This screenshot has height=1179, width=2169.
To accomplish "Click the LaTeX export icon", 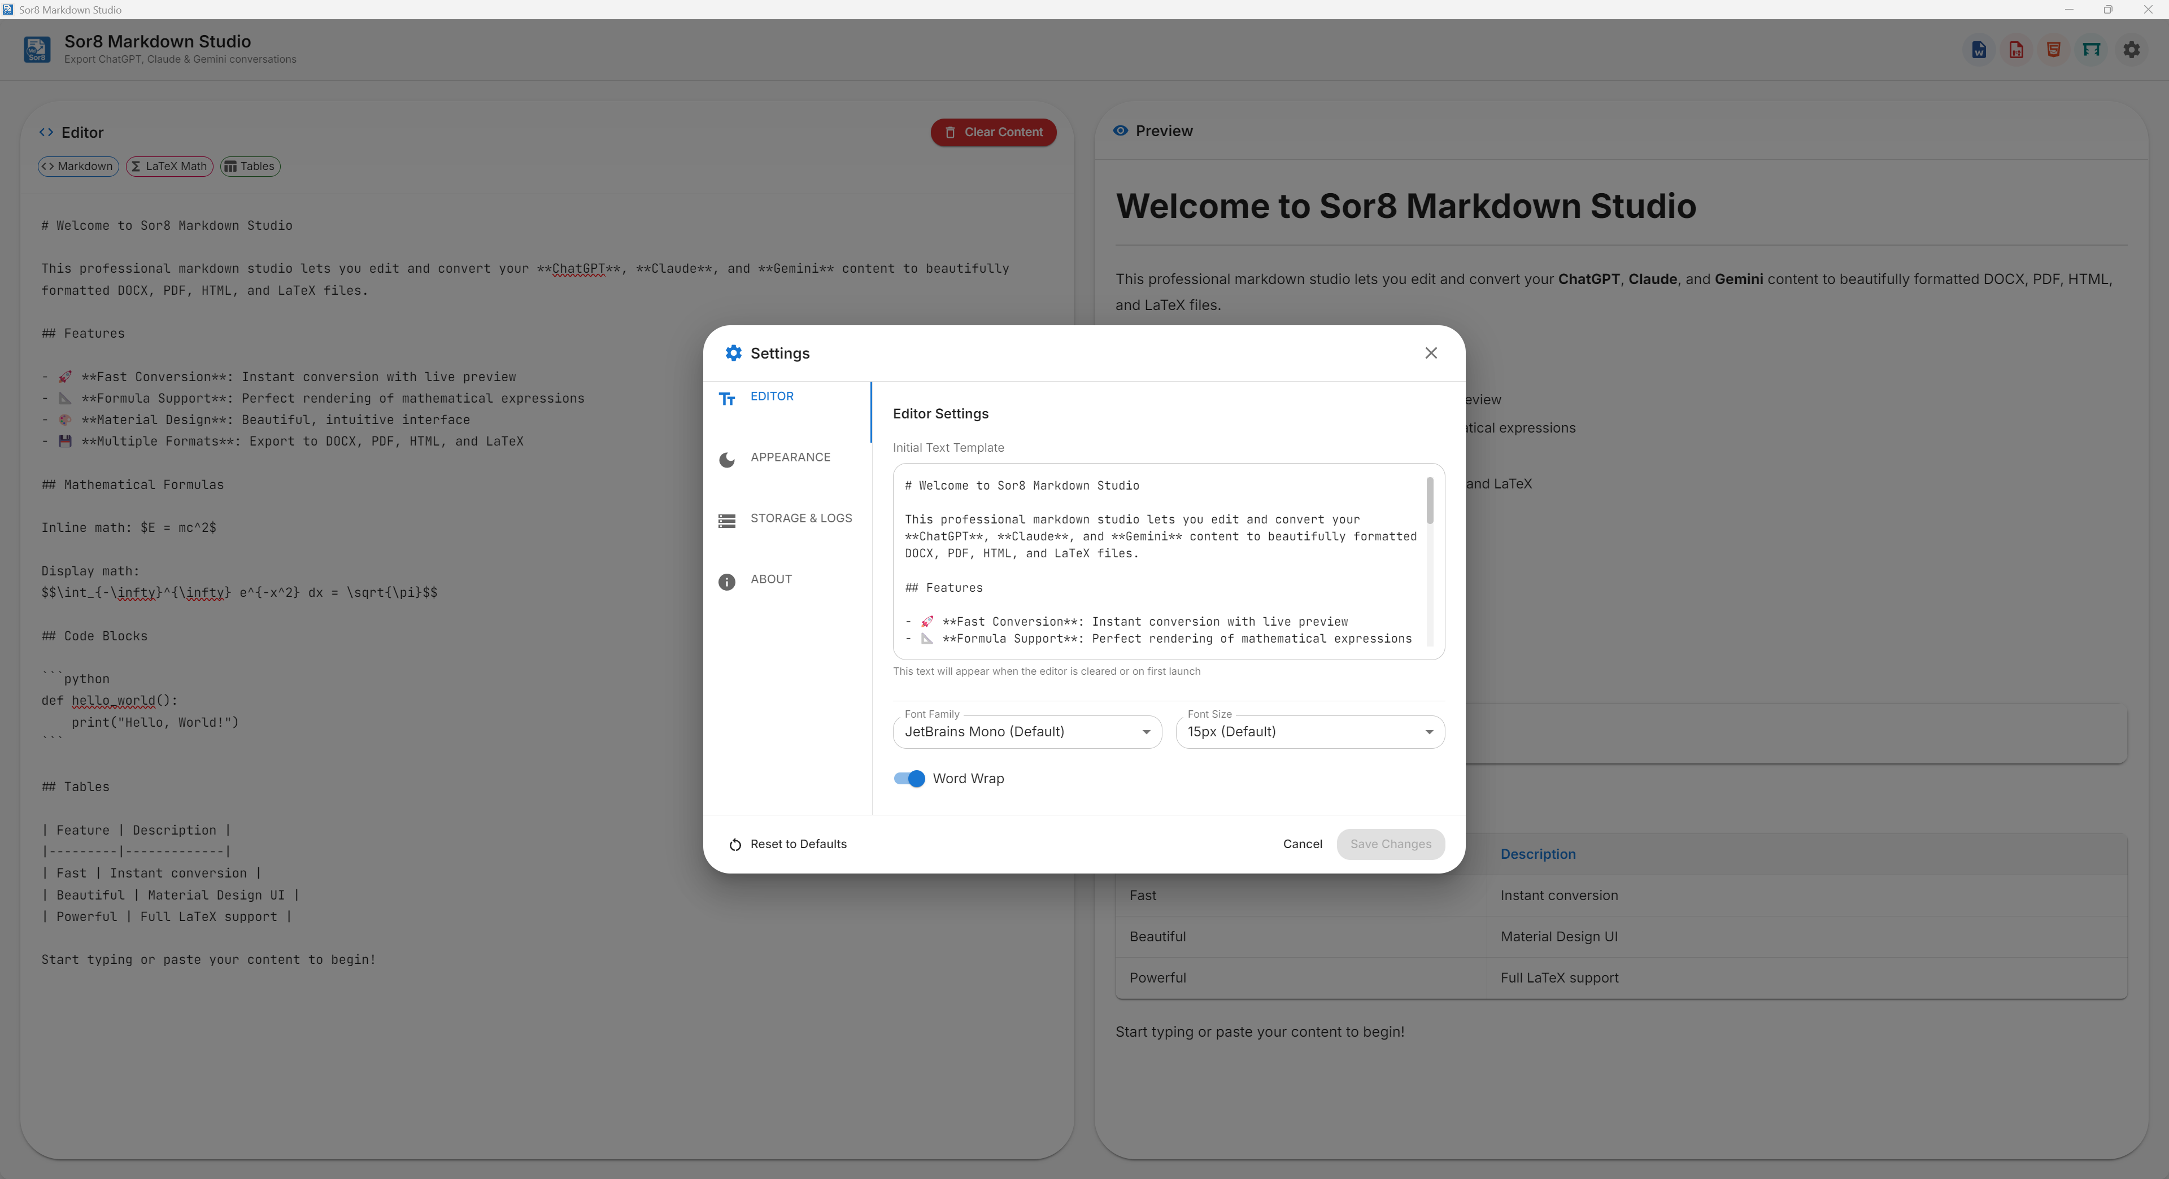I will click(x=2092, y=50).
